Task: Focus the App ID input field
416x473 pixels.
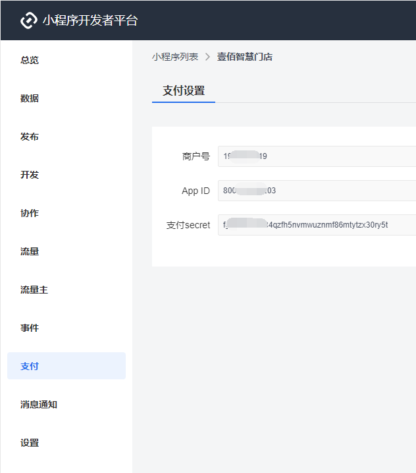Action: 316,191
